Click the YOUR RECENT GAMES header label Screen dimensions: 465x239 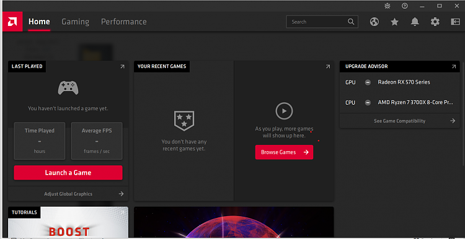[x=162, y=67]
